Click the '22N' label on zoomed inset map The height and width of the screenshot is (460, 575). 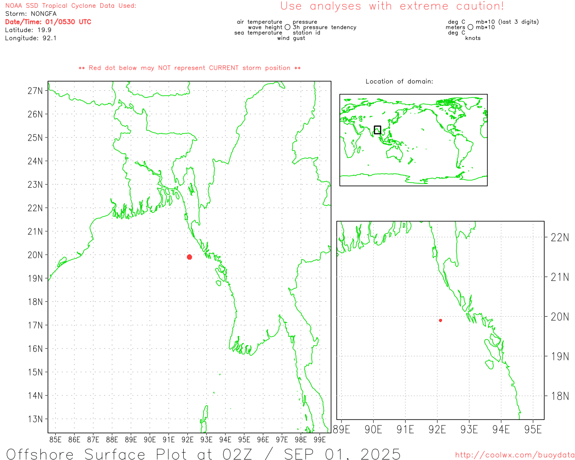[x=560, y=237]
